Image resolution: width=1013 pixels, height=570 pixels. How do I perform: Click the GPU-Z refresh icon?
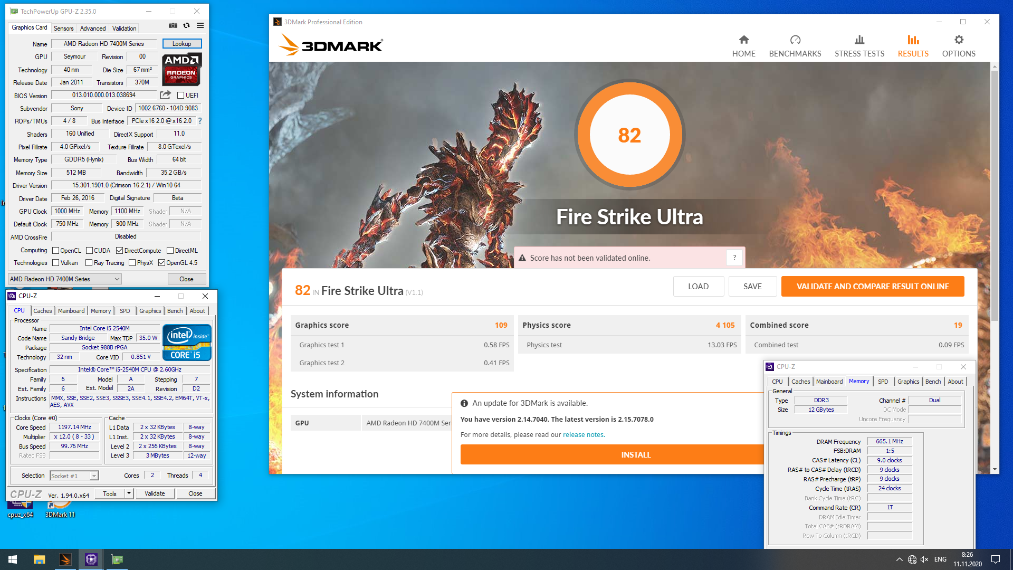(x=186, y=25)
